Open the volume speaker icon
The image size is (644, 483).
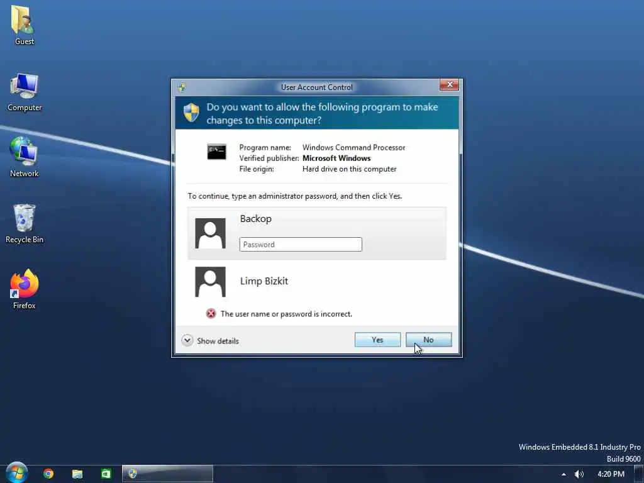coord(579,474)
